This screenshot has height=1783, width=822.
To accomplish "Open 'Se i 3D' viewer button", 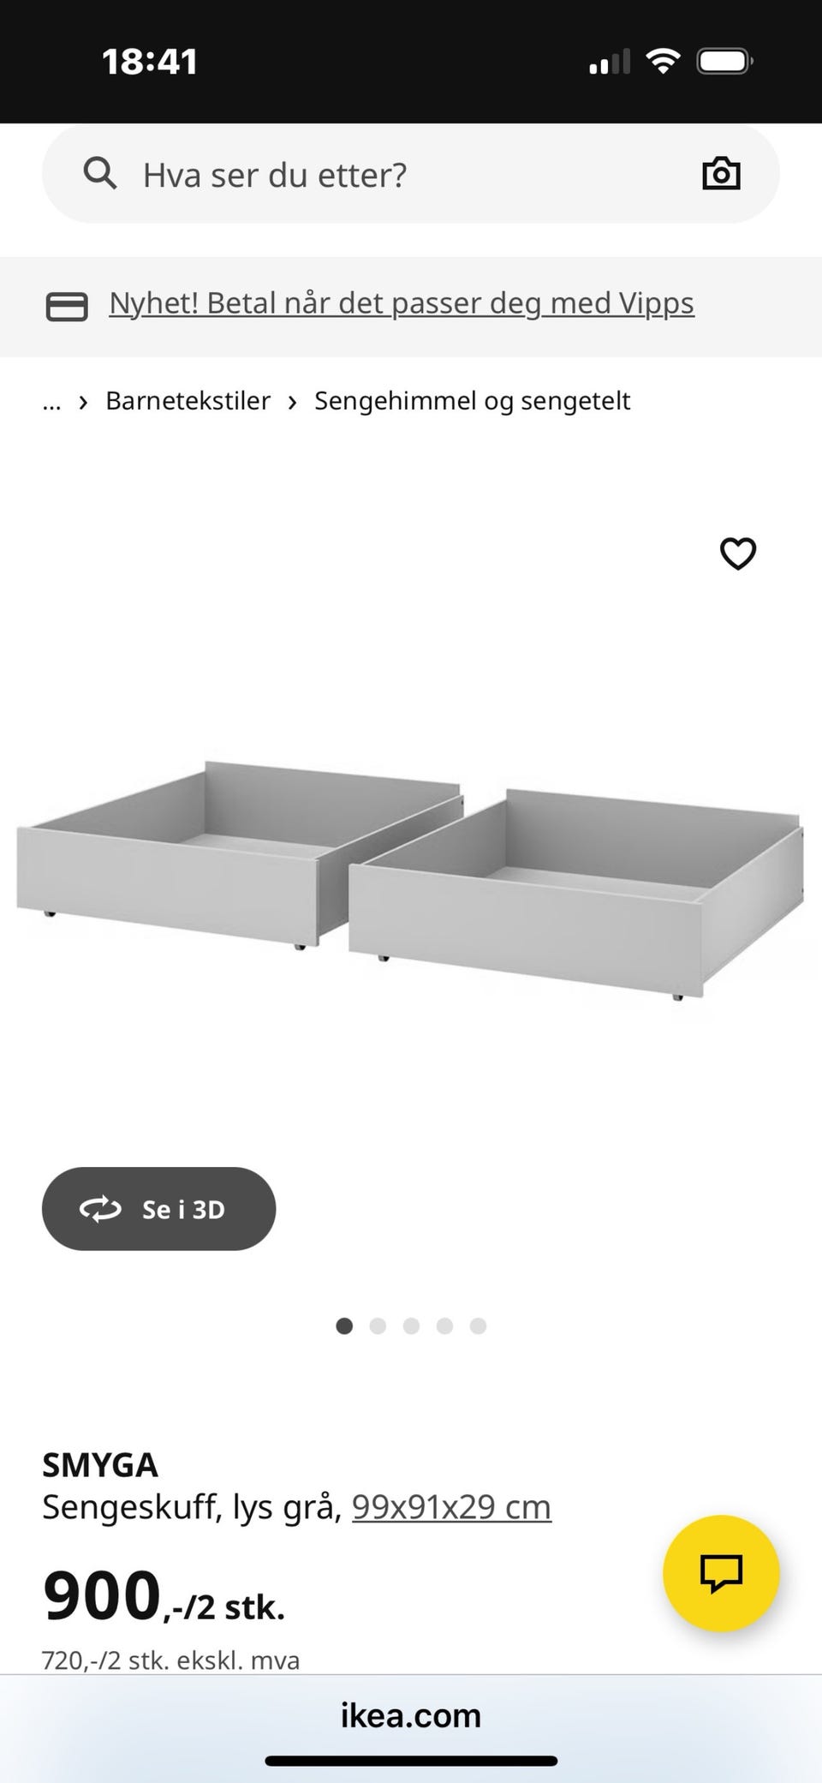I will [158, 1209].
